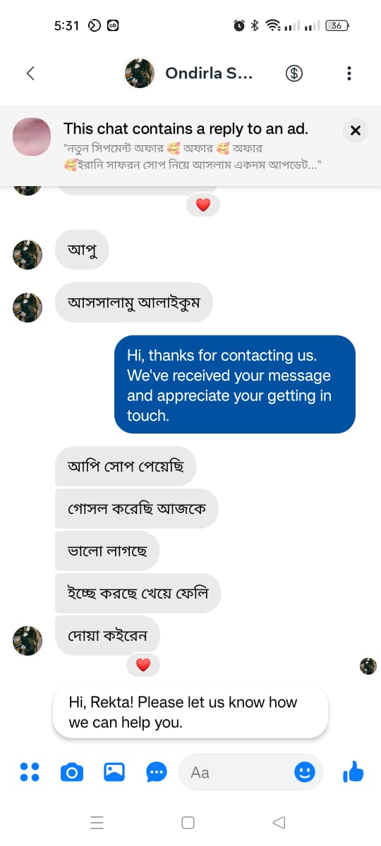This screenshot has width=381, height=846.
Task: Tap the back arrow to leave chat
Action: point(30,73)
